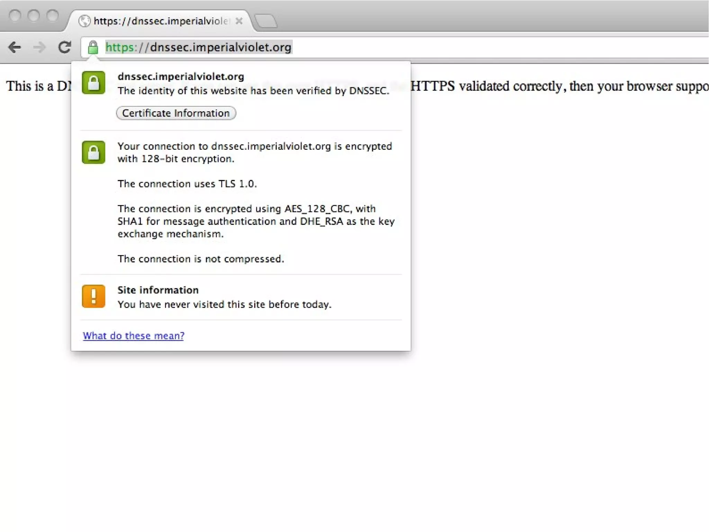Click the green padlock in the address bar
This screenshot has width=709, height=532.
(93, 47)
